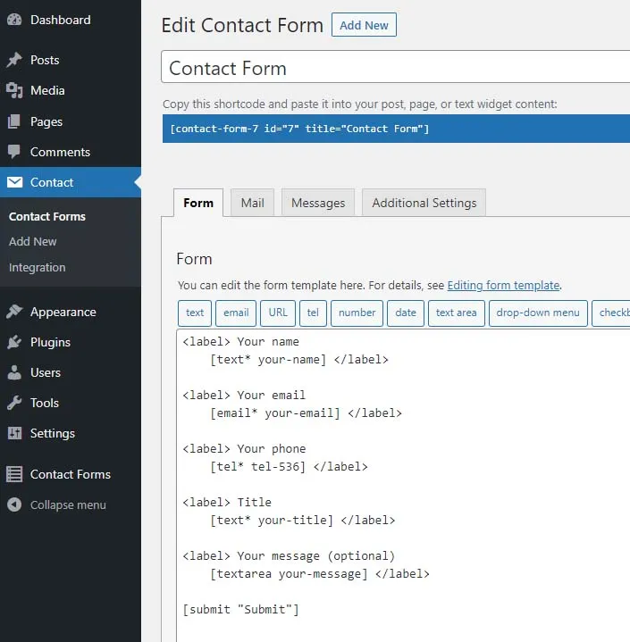Click the Pages icon in sidebar
The image size is (630, 642).
(x=14, y=121)
